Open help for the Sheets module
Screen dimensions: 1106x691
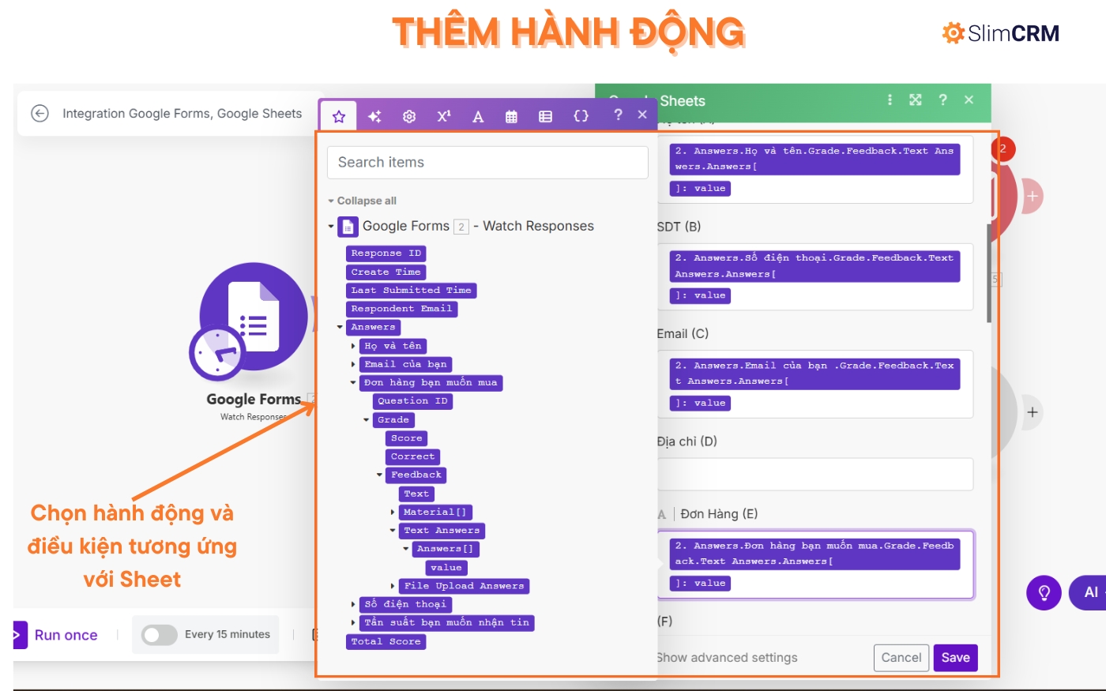pos(942,100)
